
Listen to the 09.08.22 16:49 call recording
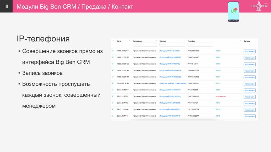click(x=250, y=84)
